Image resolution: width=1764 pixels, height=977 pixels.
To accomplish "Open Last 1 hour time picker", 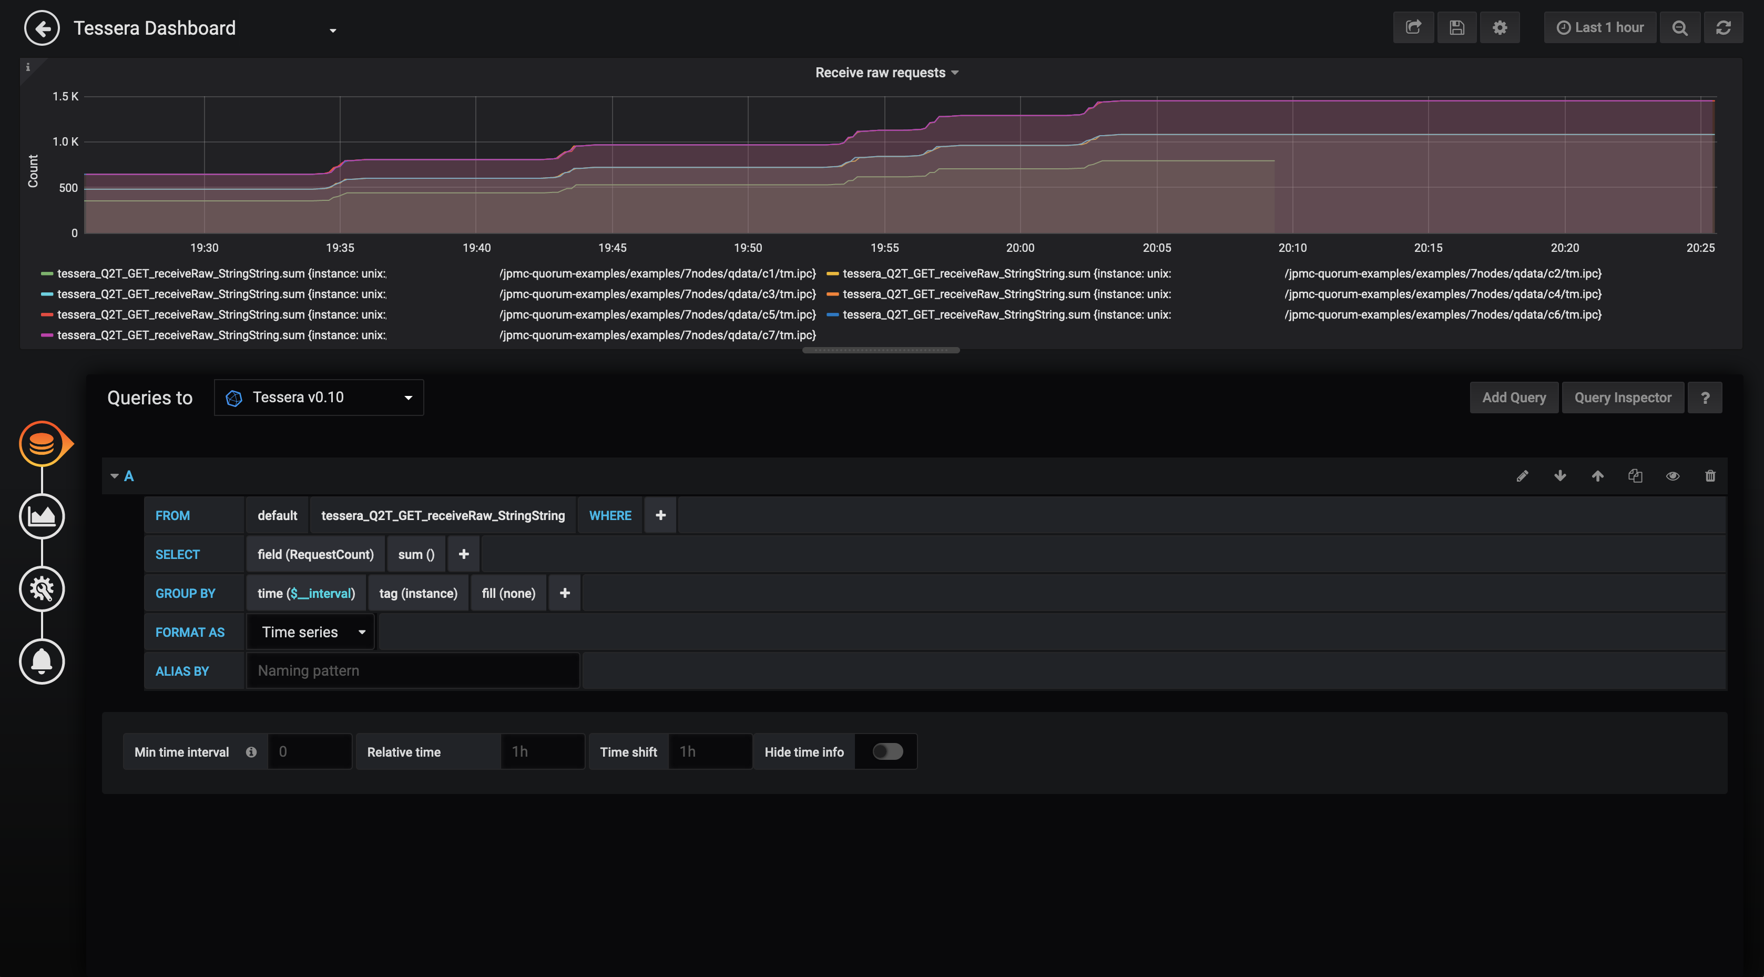I will (x=1599, y=27).
